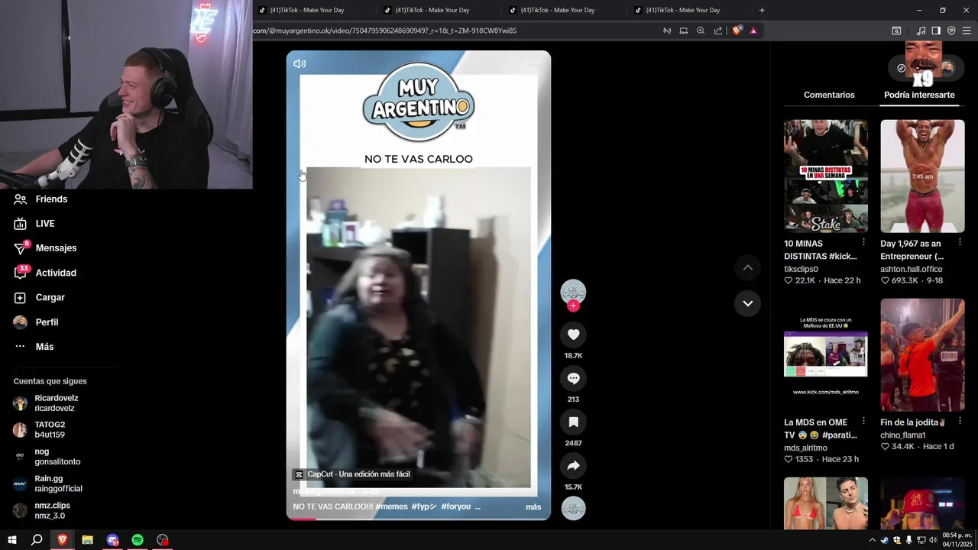Click the #memes hashtag in caption
Screen dimensions: 978x550
pos(390,506)
